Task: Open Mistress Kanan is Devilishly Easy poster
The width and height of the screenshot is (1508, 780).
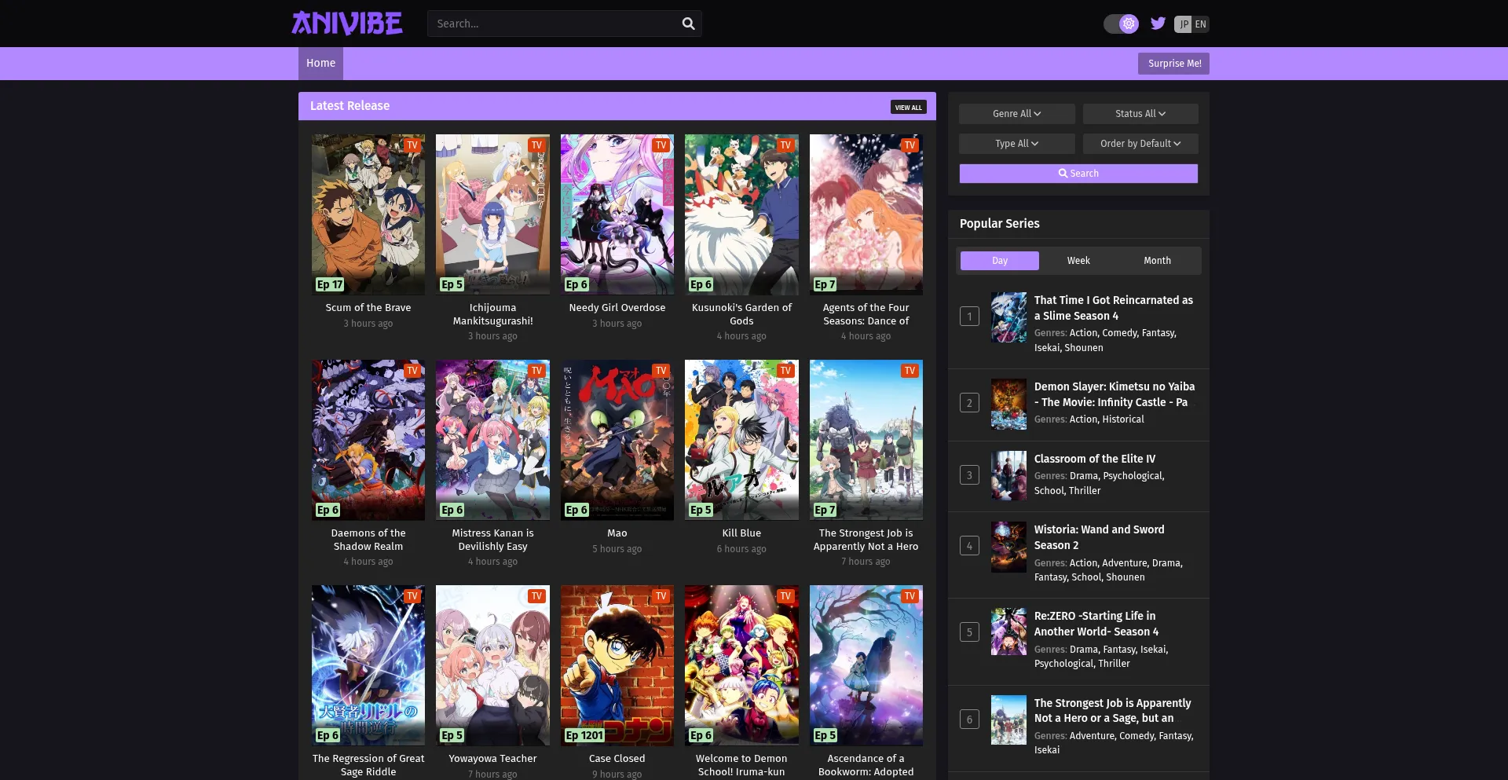Action: (492, 440)
